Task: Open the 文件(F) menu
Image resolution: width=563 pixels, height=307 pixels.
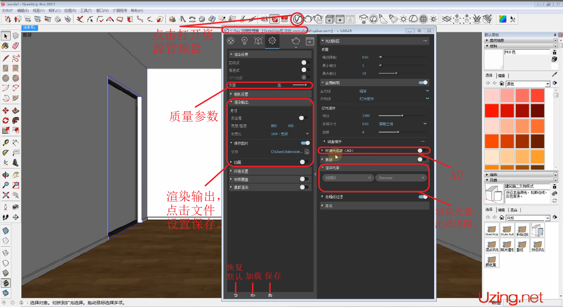Action: pyautogui.click(x=7, y=10)
